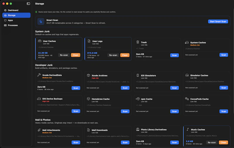Click the Mail Attachments paperclip icon
This screenshot has height=148, width=234.
[x=39, y=130]
